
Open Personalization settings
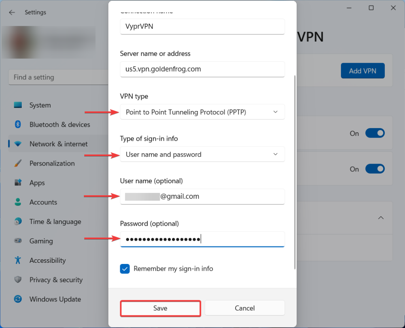(x=52, y=163)
